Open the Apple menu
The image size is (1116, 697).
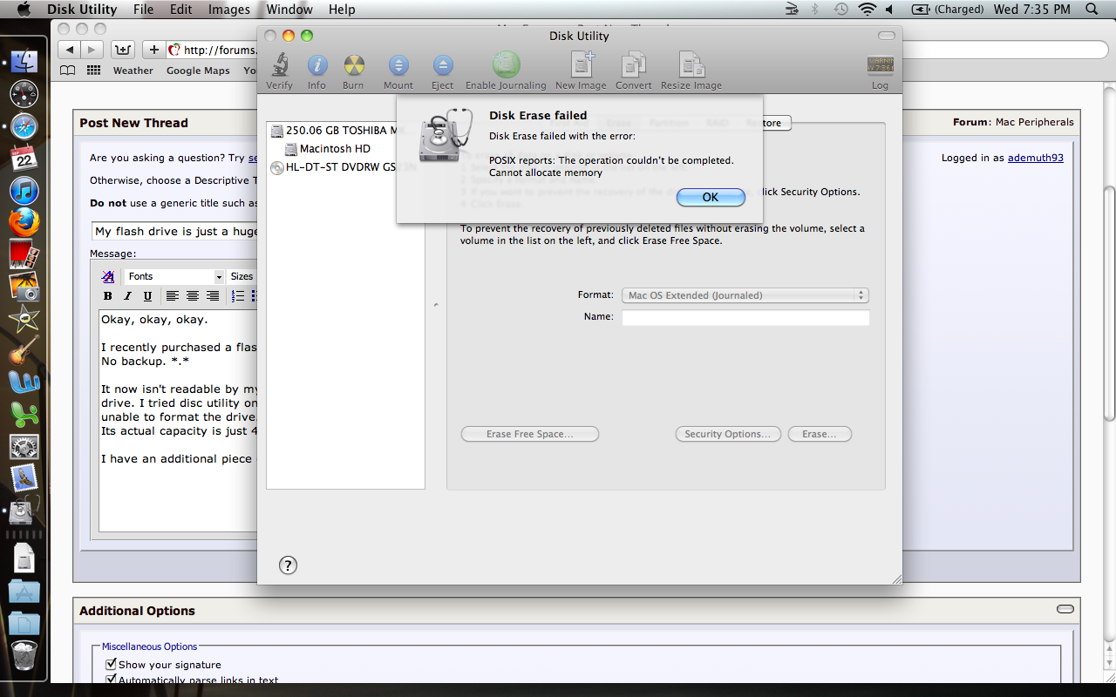24,10
